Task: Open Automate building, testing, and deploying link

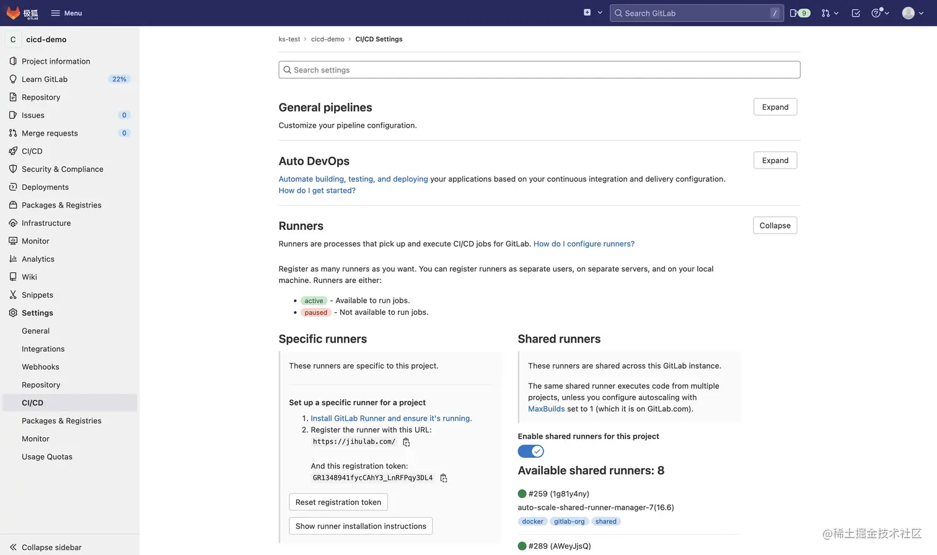Action: coord(353,179)
